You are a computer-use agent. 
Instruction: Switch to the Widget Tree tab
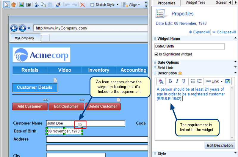(x=196, y=3)
